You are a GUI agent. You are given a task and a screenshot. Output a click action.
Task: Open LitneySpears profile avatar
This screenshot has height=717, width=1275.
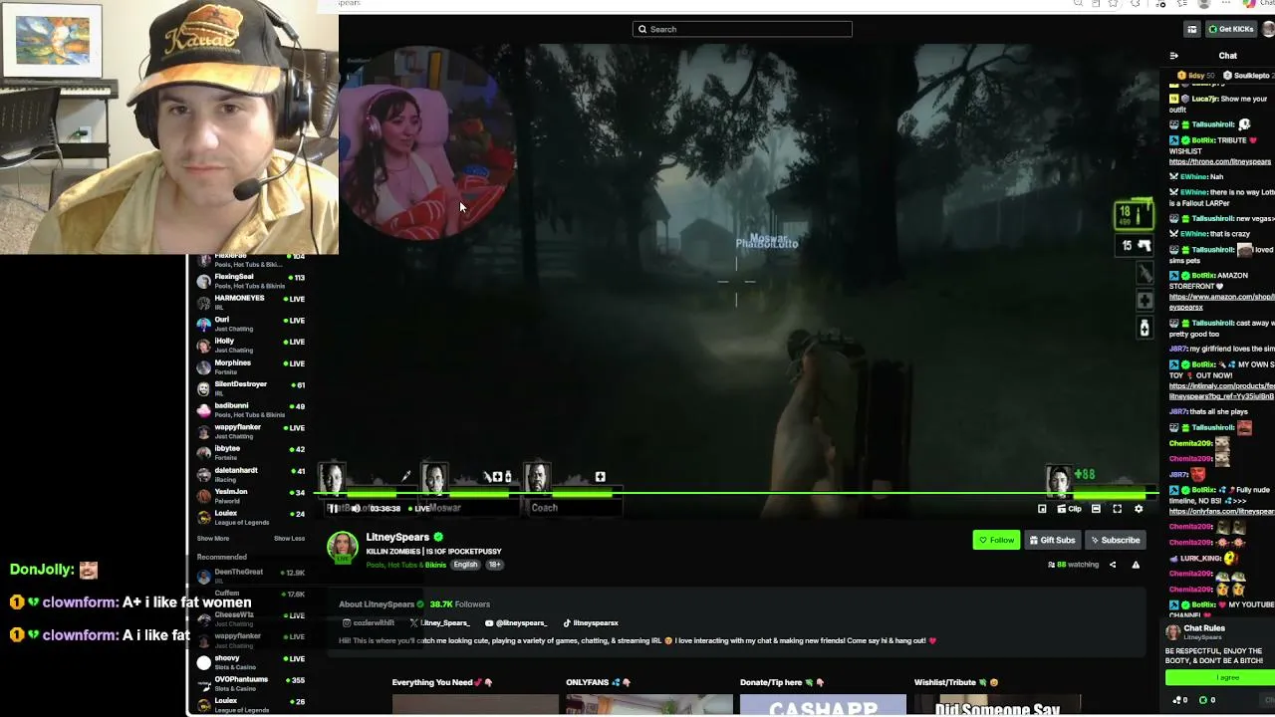click(343, 548)
